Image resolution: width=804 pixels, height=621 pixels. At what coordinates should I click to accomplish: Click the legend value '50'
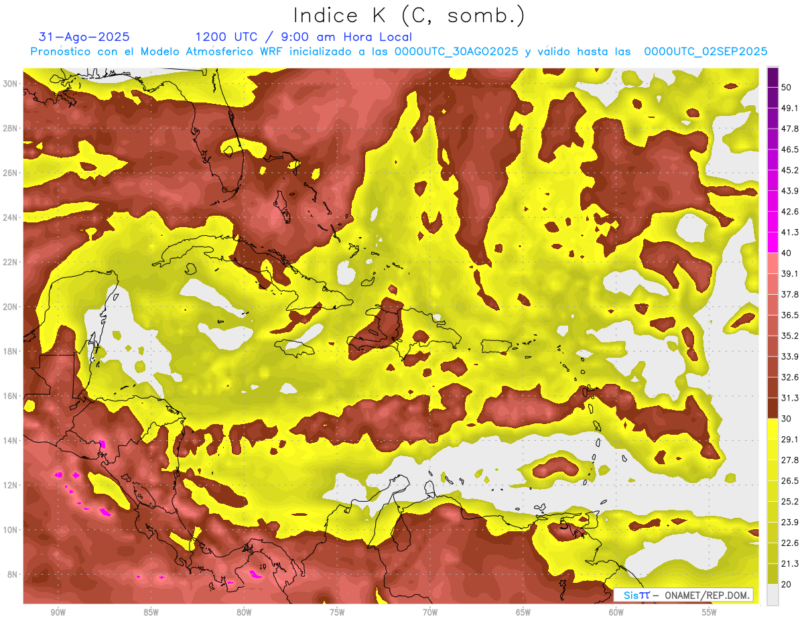787,87
